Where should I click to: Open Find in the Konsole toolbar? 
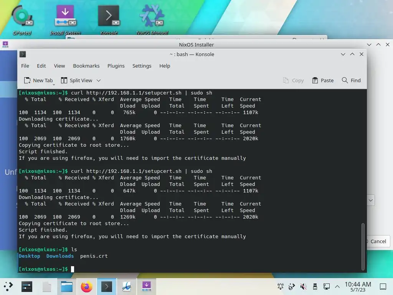coord(352,81)
